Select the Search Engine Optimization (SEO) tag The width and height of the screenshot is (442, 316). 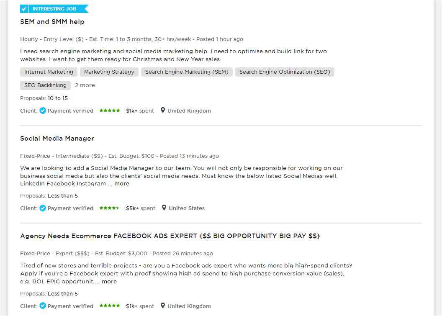coord(285,72)
